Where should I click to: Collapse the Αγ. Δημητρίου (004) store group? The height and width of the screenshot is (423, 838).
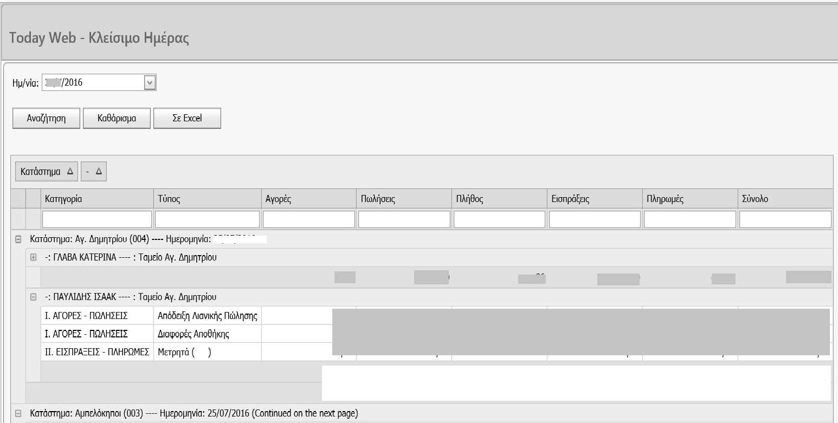pyautogui.click(x=18, y=239)
